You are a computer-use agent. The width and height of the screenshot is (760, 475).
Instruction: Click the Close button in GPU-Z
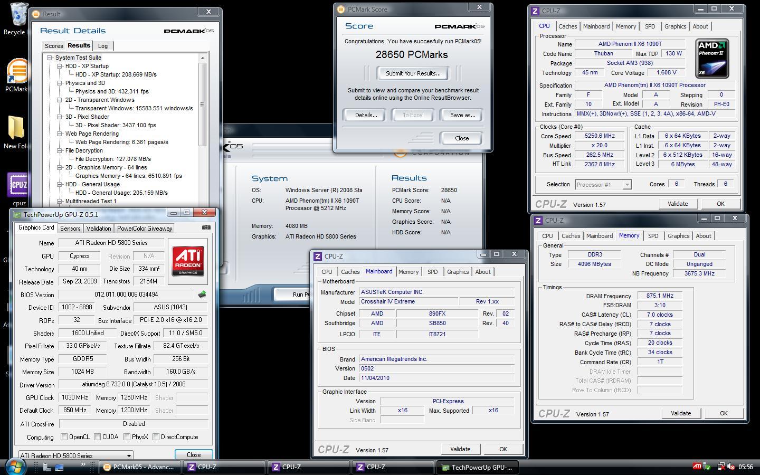pyautogui.click(x=194, y=455)
